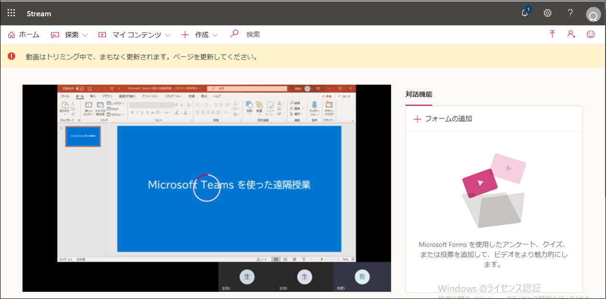
Task: Click the video player area
Action: (207, 188)
